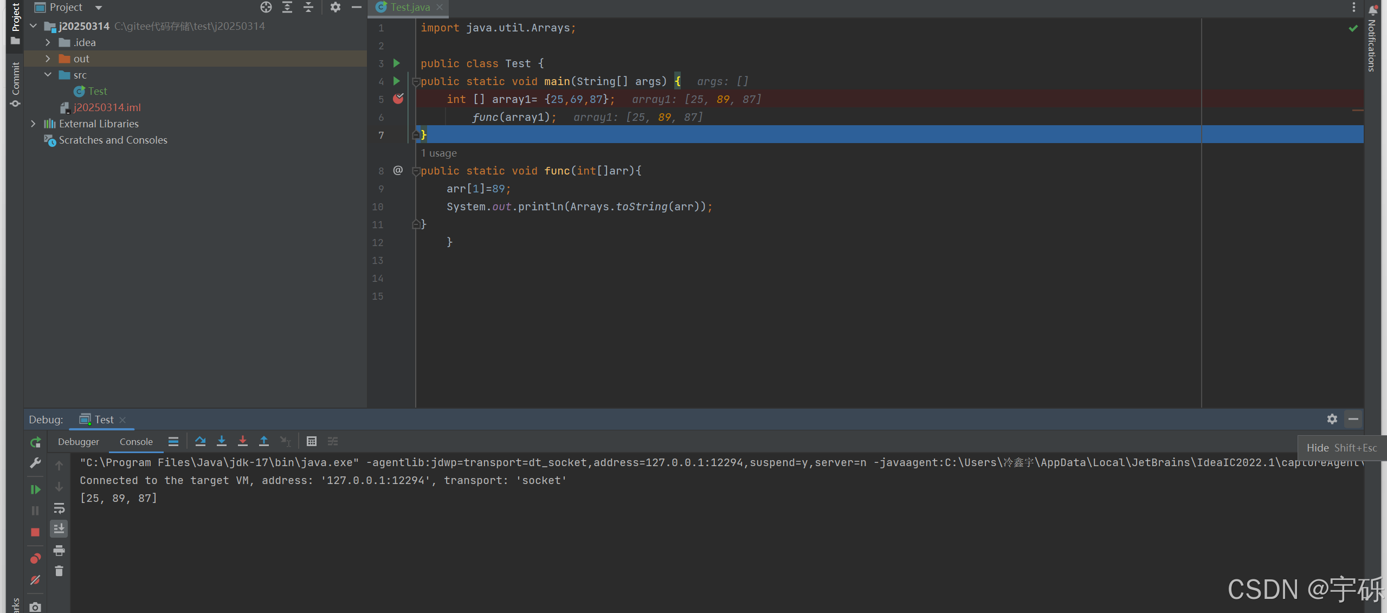Expand the External Libraries node
The width and height of the screenshot is (1387, 613).
(x=33, y=124)
